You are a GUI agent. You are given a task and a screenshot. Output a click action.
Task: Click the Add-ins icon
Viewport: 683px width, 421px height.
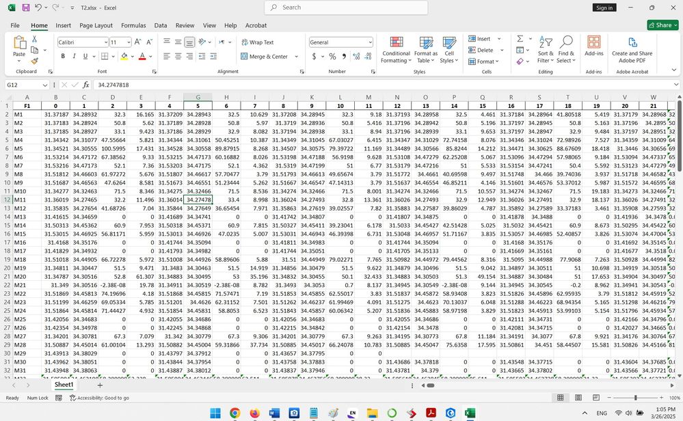click(x=593, y=46)
